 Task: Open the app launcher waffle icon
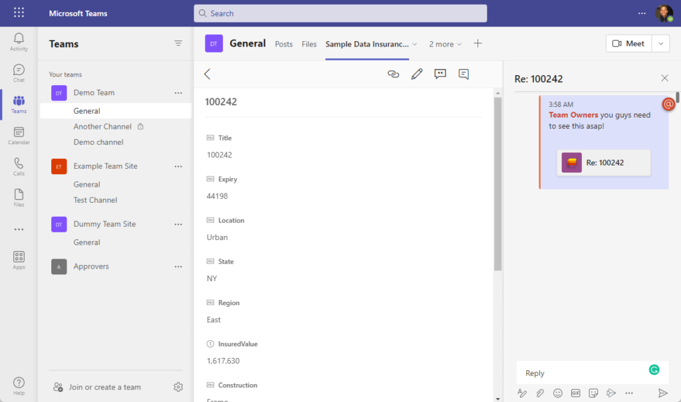pos(19,13)
